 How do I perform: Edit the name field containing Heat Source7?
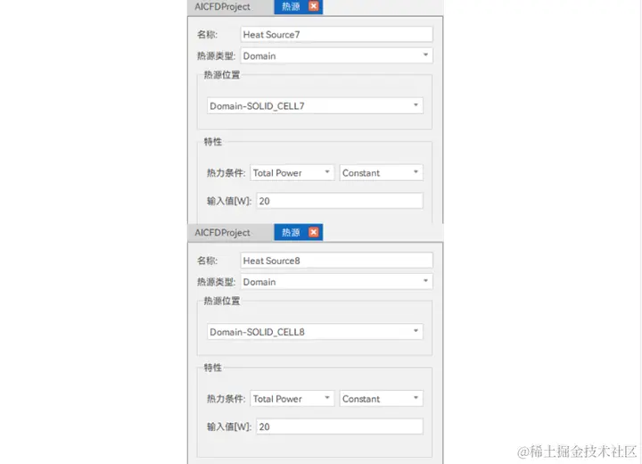point(336,35)
